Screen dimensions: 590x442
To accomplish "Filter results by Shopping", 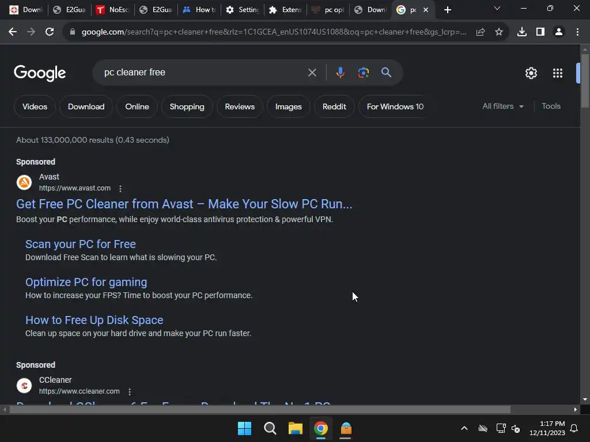I will [x=187, y=106].
